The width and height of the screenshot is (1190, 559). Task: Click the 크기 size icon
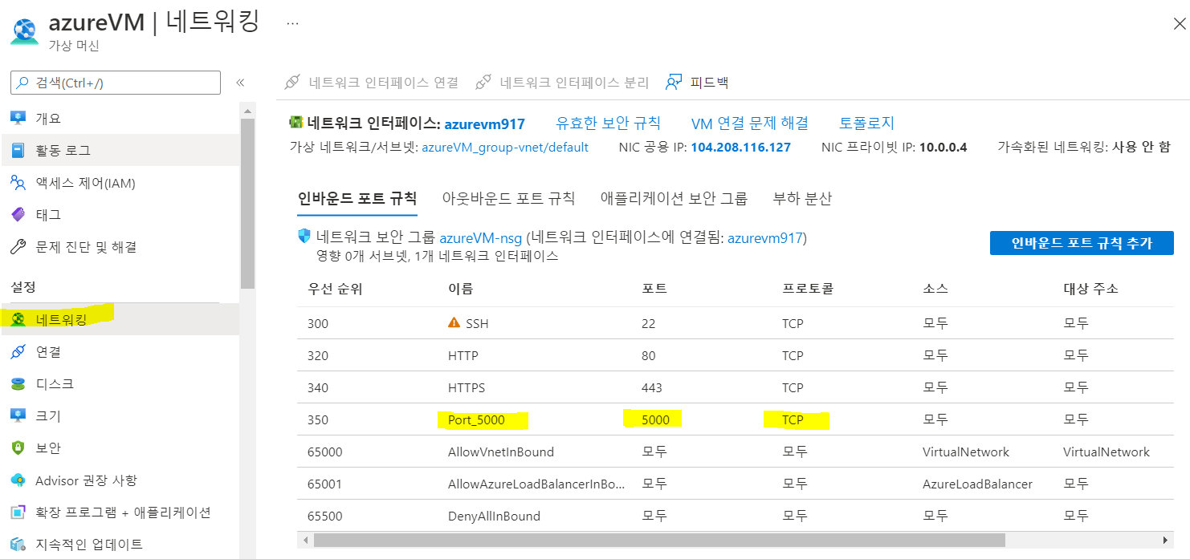tap(18, 415)
